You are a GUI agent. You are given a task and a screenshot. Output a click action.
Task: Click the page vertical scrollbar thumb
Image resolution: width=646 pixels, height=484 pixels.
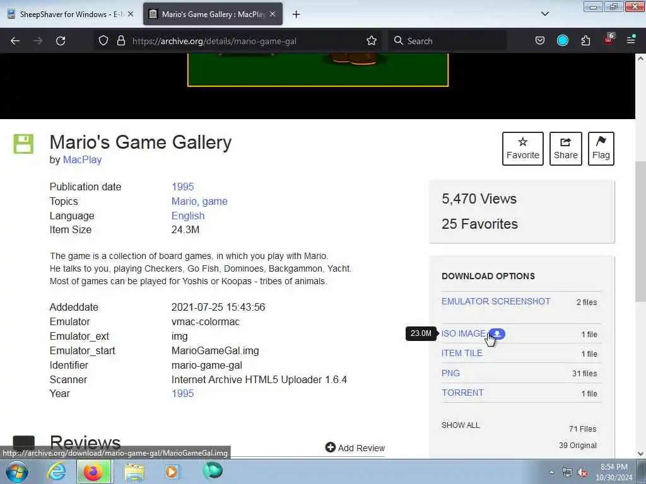point(640,231)
